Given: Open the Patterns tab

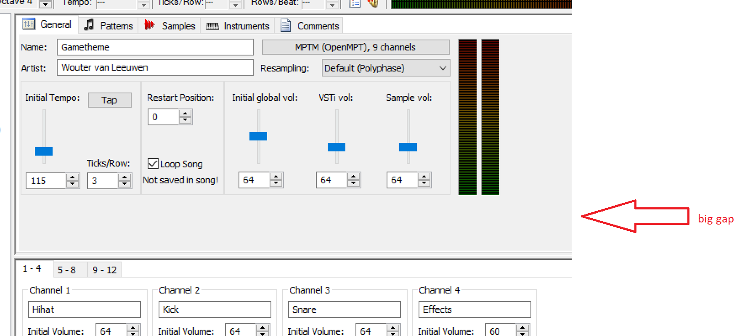Looking at the screenshot, I should click(109, 26).
